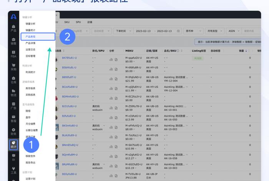
Task: Open the BNmEfu8Q-U ASIN link
Action: pyautogui.click(x=70, y=145)
